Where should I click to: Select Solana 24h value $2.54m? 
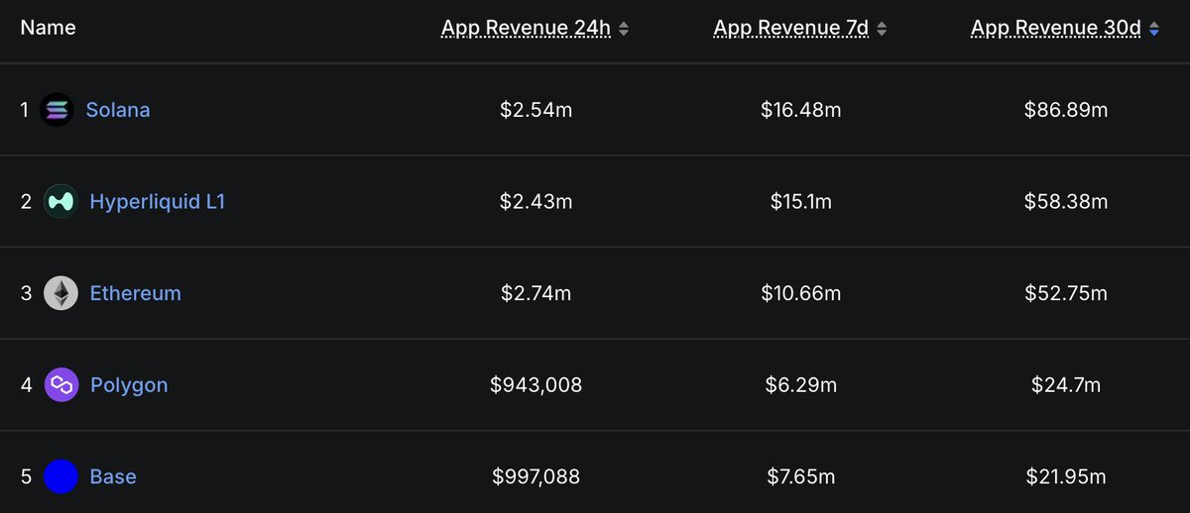point(535,110)
